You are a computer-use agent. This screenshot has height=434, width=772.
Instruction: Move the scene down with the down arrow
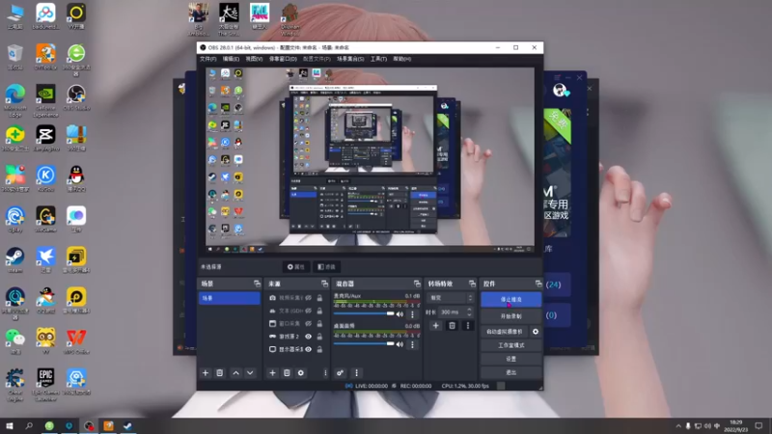tap(250, 373)
